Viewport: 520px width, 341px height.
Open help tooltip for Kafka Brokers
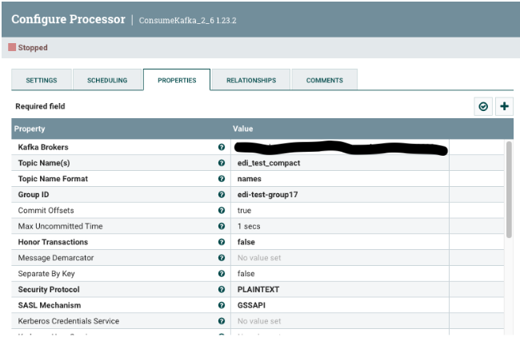(x=222, y=147)
